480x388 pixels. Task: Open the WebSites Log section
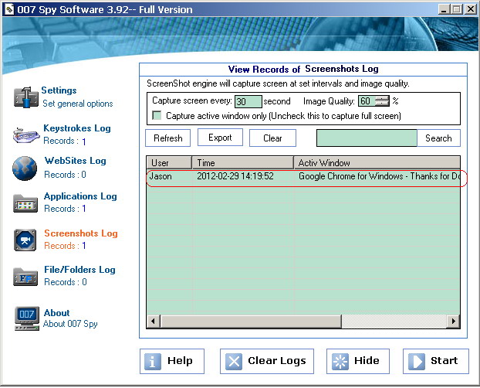pos(76,161)
